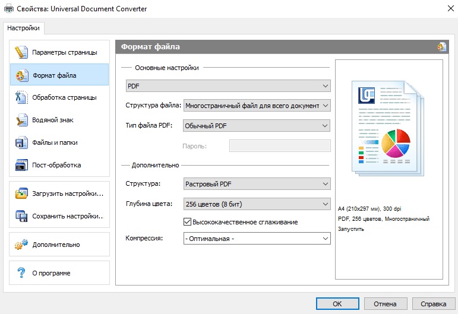Toggle Высококачественное сглаживание checkbox

pyautogui.click(x=188, y=222)
